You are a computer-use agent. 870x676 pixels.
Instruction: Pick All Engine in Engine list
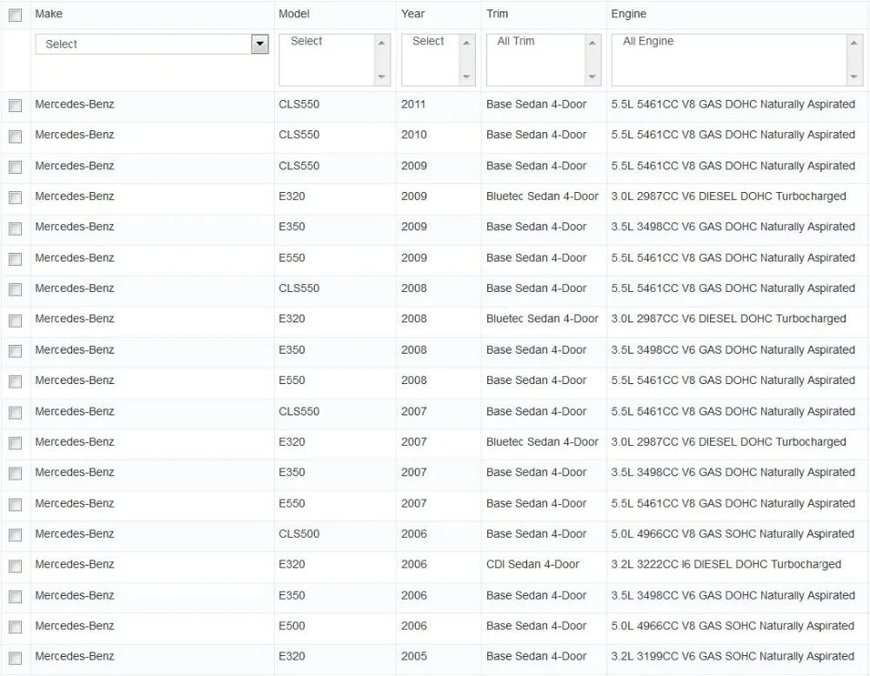coord(647,41)
